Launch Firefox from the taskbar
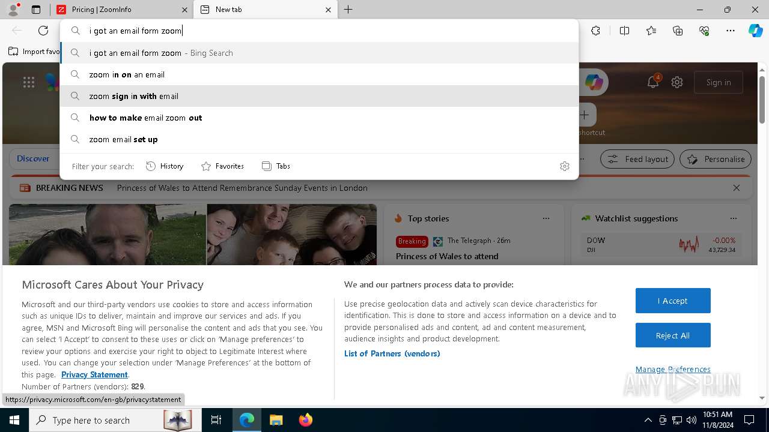 305,420
